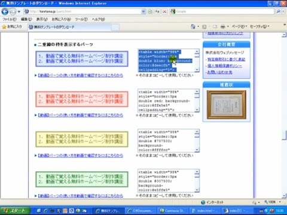Click the page vertical scrollbar thumb
The height and width of the screenshot is (215, 287).
click(x=284, y=135)
